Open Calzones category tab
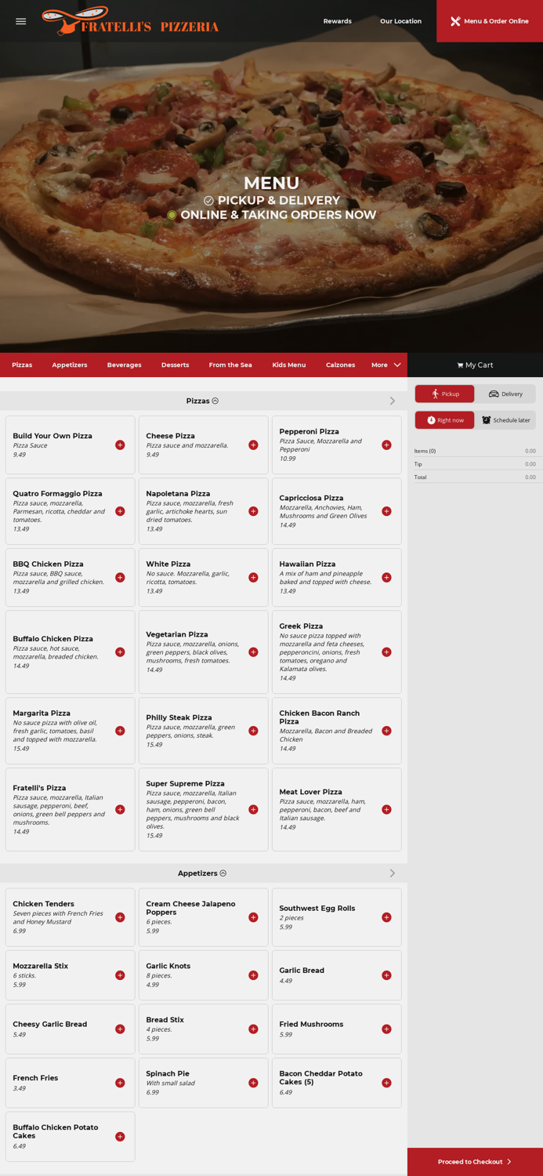Viewport: 543px width, 1176px height. click(341, 365)
